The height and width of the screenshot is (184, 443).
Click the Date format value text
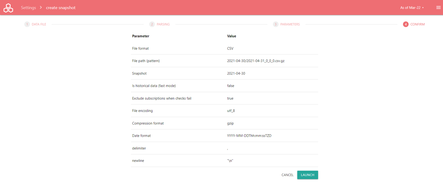pos(249,136)
